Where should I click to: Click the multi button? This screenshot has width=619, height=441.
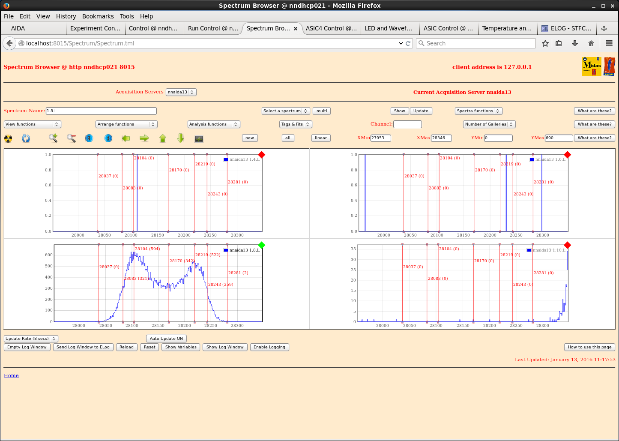point(322,111)
